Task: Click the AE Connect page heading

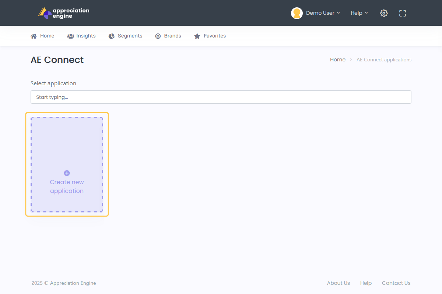Action: click(57, 60)
